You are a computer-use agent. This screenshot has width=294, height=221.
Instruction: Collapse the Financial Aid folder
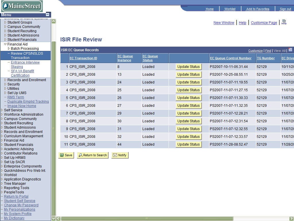pos(5,44)
